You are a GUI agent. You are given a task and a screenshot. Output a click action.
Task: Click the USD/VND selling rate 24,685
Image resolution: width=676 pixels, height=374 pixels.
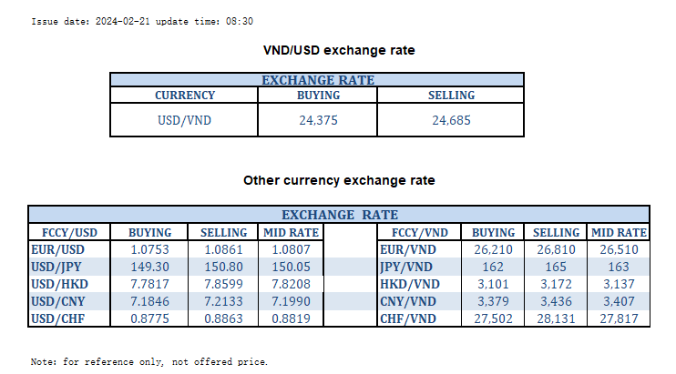[451, 120]
